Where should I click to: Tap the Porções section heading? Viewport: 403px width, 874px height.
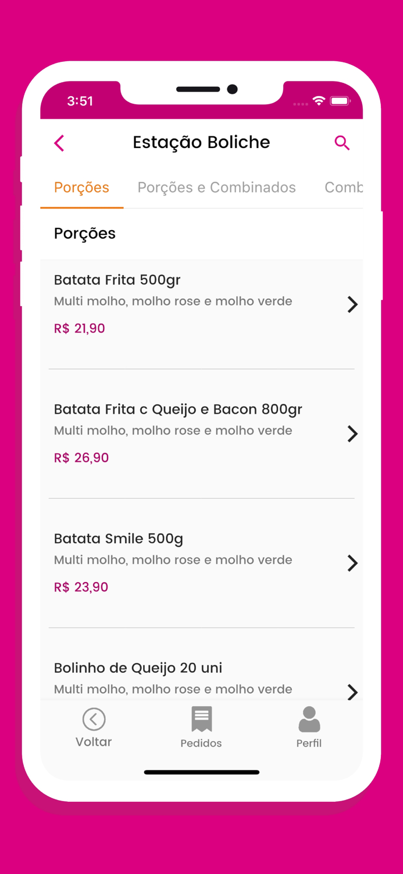click(84, 233)
